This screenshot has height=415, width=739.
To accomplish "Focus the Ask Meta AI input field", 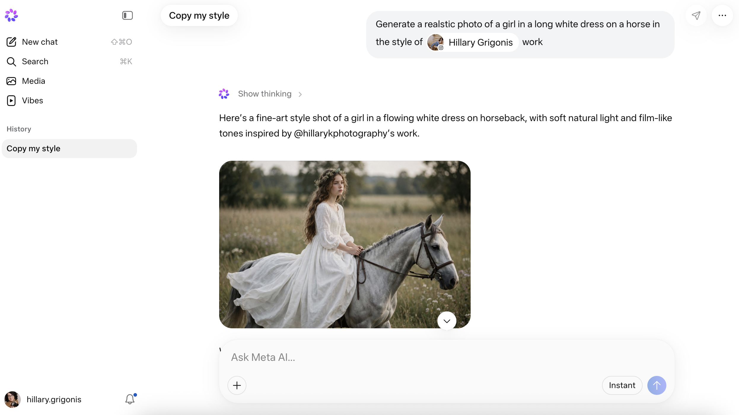I will 447,357.
